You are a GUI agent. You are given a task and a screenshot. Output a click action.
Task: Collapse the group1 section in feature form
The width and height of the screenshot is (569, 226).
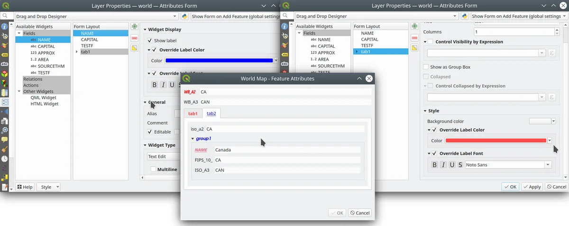(193, 139)
